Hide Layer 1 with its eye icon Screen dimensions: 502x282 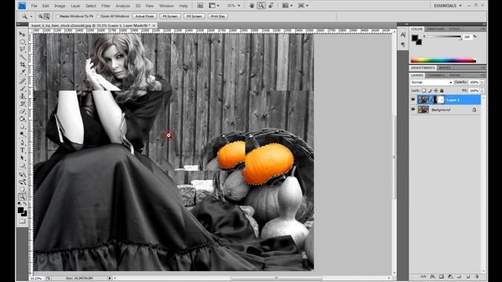(413, 99)
